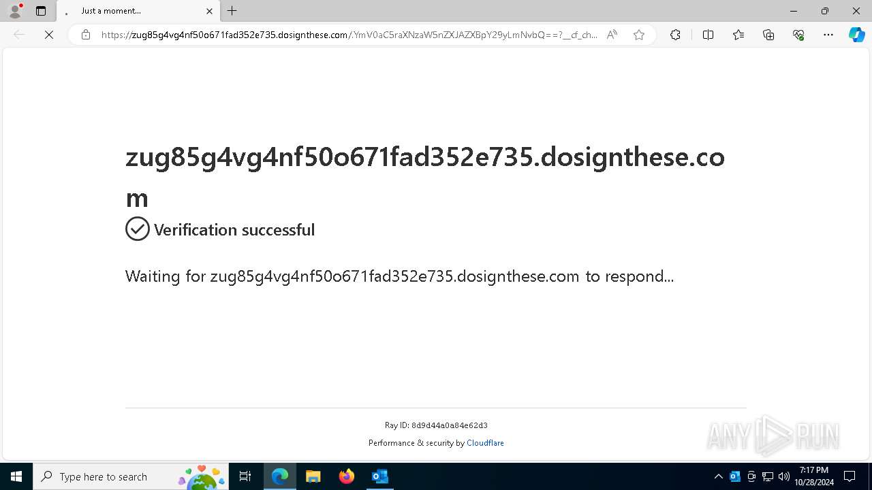Open the Windows Start menu

pyautogui.click(x=16, y=476)
